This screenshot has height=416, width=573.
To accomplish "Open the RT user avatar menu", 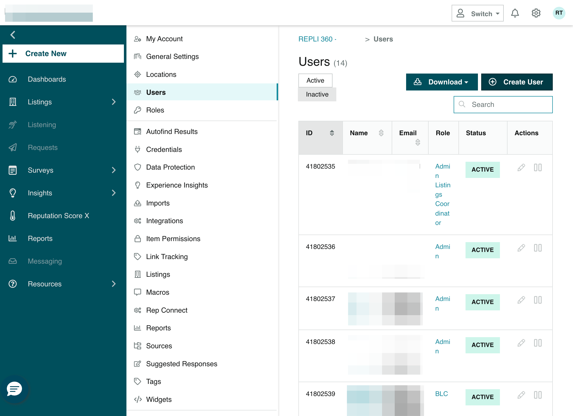I will (559, 13).
